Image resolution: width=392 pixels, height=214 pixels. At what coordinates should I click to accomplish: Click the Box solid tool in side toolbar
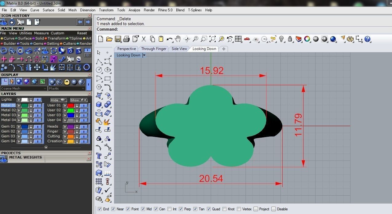[99, 104]
